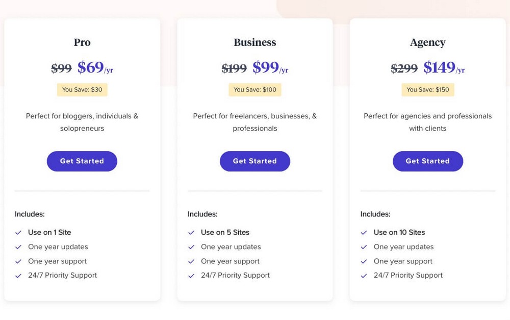
Task: Click the You Save: $100 badge
Action: (x=255, y=90)
